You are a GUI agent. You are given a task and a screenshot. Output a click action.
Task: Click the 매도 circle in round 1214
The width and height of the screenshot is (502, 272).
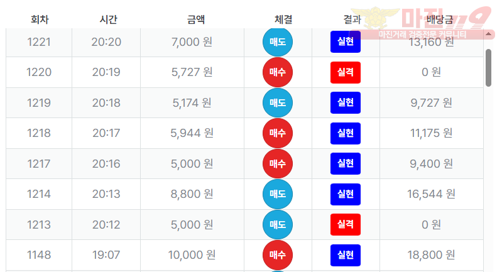click(277, 194)
